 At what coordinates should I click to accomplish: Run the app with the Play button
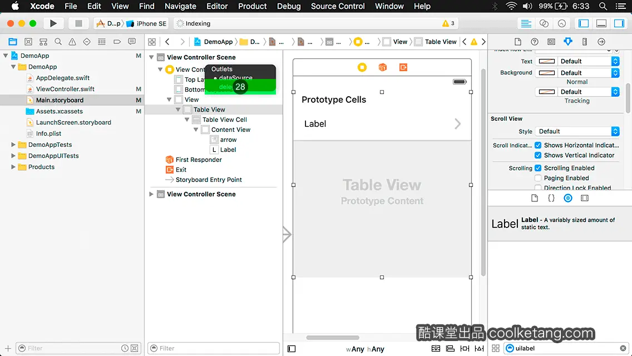[53, 23]
